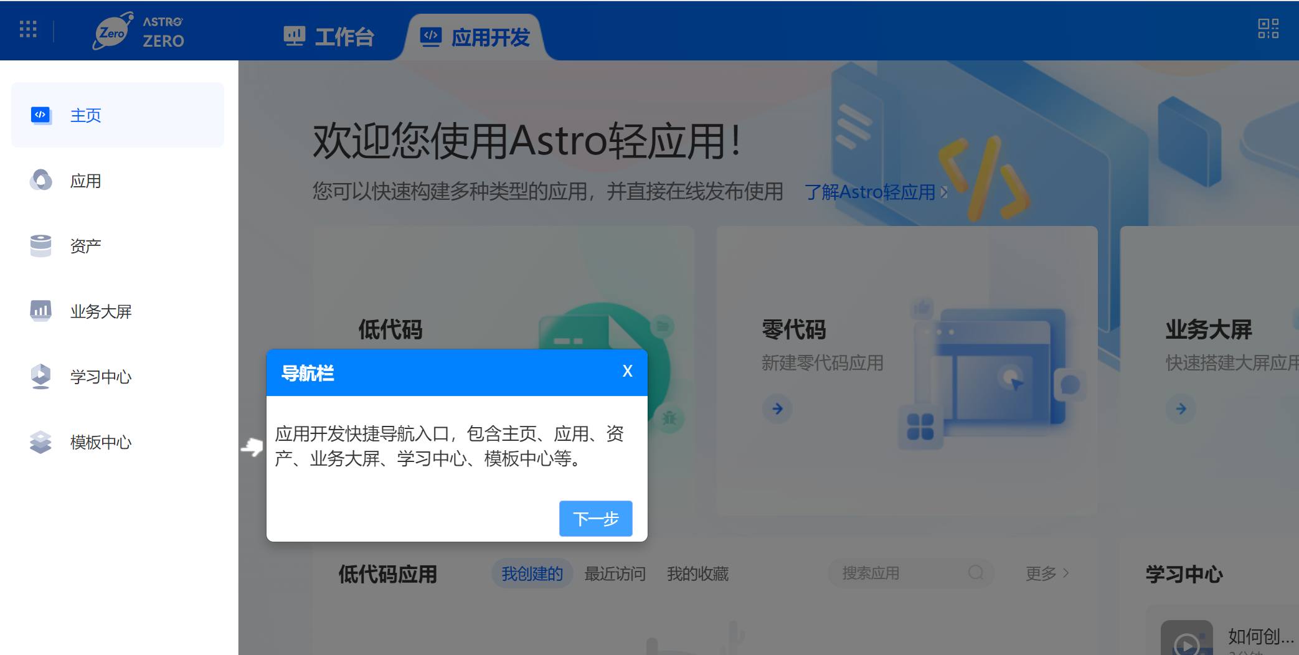Click the 低代码 card title

[390, 329]
